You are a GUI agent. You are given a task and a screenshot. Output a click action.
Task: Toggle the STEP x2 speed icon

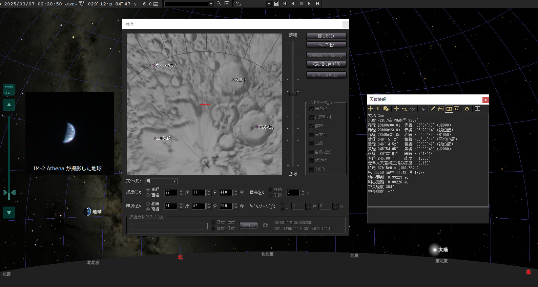[276, 3]
